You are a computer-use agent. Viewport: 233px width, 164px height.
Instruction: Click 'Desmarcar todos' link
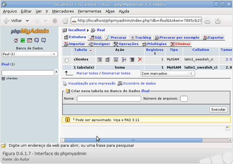pyautogui.click(x=116, y=73)
